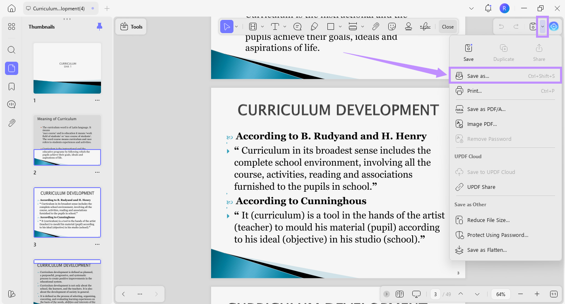Collapse the save options dropdown arrow
The height and width of the screenshot is (304, 565).
542,27
